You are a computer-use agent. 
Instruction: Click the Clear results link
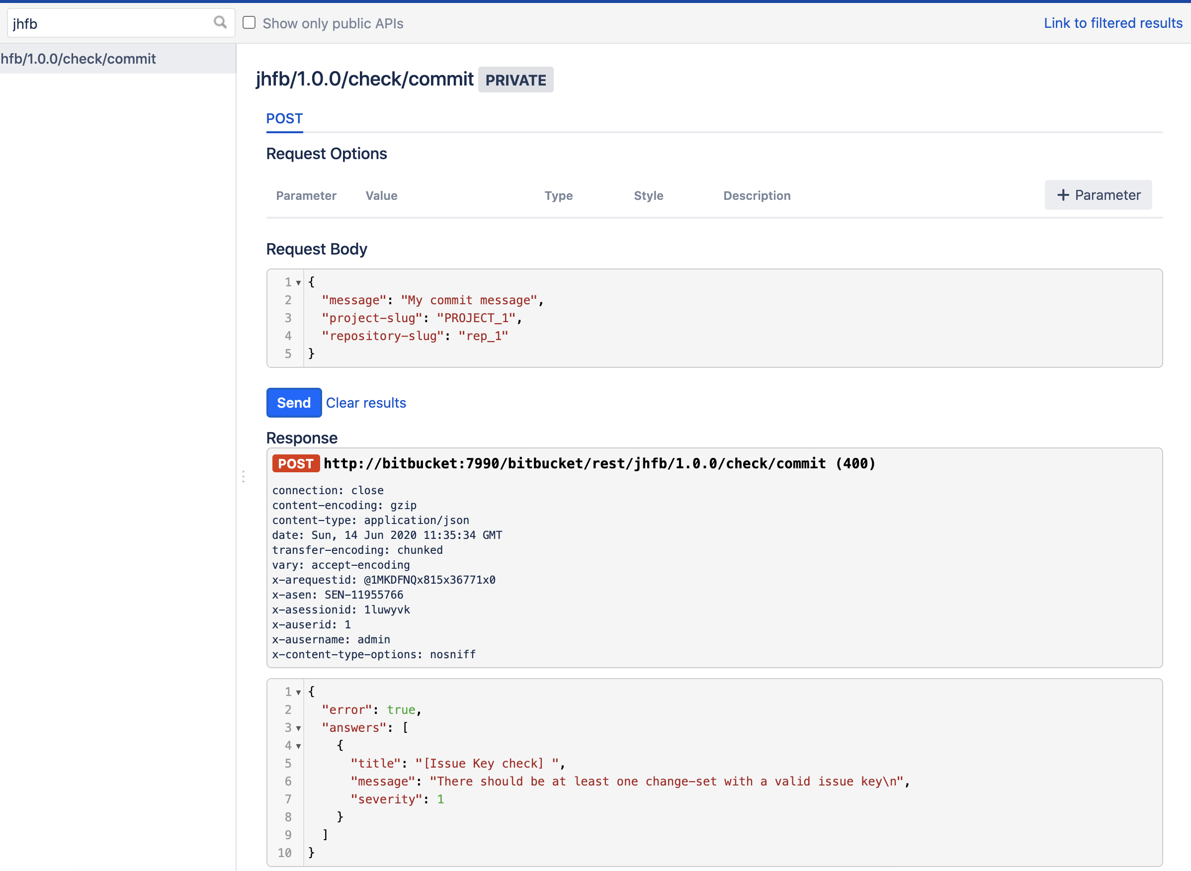[x=365, y=403]
